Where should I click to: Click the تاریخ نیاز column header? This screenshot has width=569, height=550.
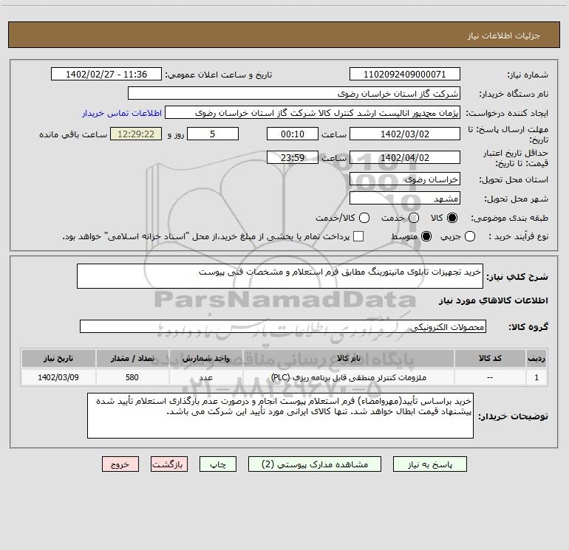(x=58, y=359)
